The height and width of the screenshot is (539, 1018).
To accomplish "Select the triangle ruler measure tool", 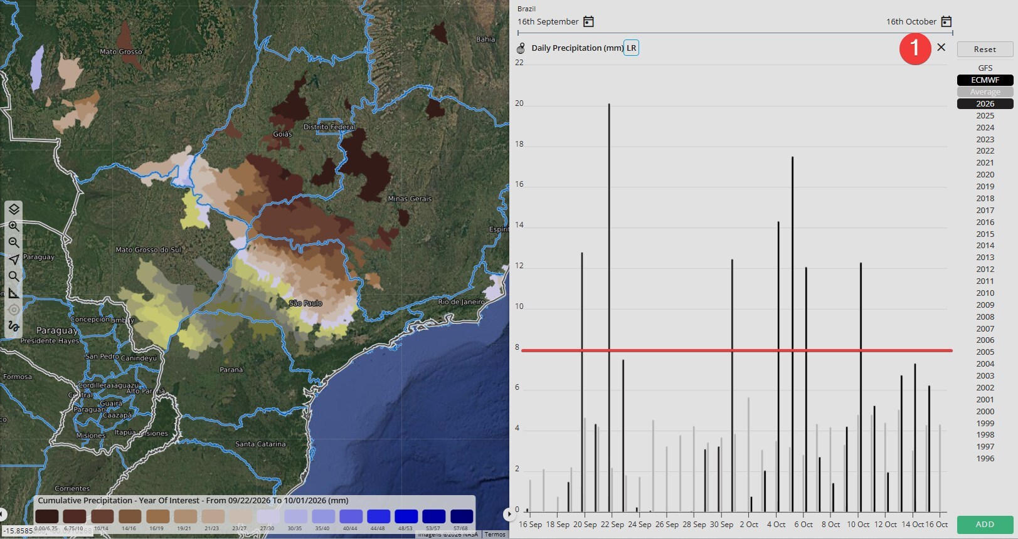I will [x=14, y=293].
